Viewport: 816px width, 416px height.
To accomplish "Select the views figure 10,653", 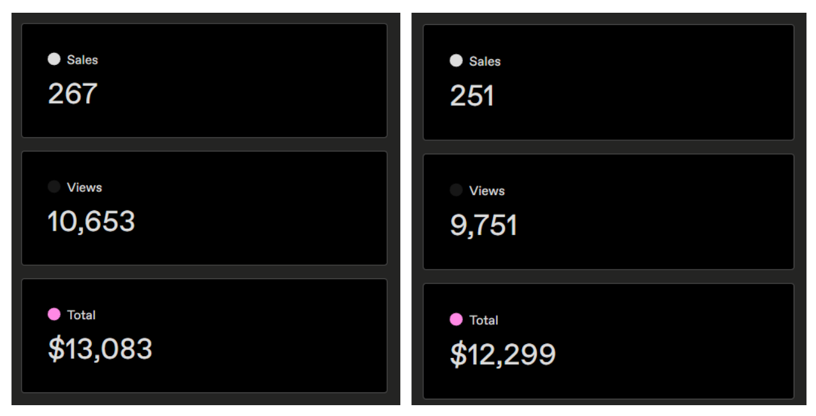I will tap(91, 221).
